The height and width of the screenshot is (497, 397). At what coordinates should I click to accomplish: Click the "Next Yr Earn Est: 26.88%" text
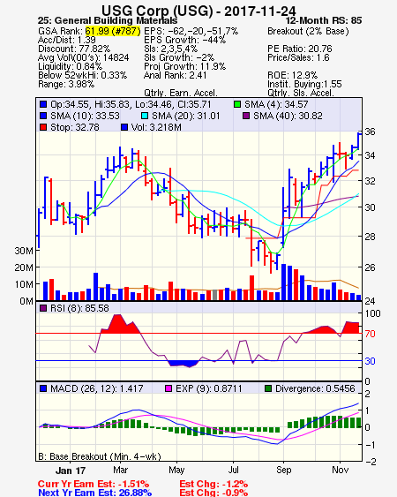pyautogui.click(x=94, y=493)
